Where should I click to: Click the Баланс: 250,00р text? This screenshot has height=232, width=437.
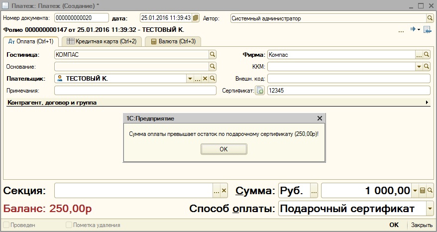pyautogui.click(x=47, y=209)
